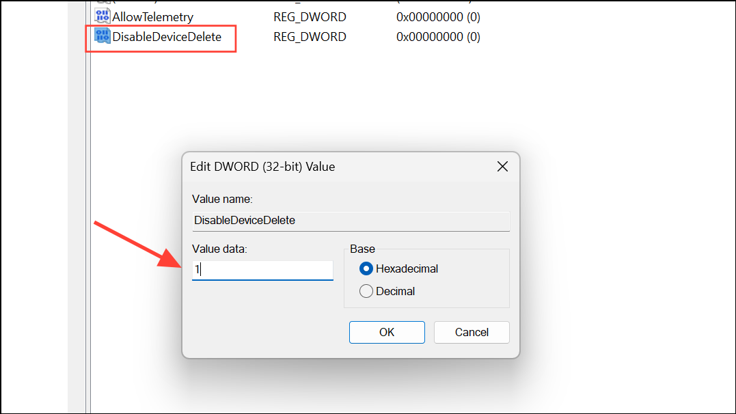Click the REG_DWORD type next to DisableDeviceDelete

(310, 36)
